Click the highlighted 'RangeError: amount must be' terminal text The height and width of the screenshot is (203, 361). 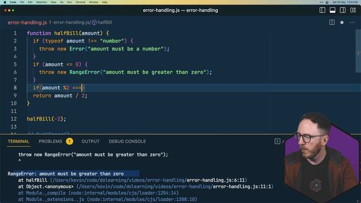click(65, 174)
